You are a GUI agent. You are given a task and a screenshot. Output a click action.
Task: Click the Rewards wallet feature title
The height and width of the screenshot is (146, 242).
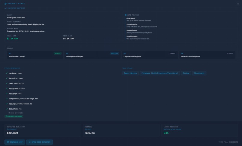(132, 24)
